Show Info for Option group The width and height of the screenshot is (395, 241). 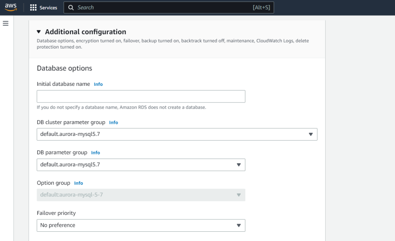tap(79, 183)
